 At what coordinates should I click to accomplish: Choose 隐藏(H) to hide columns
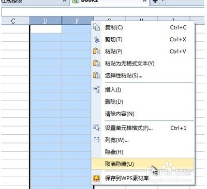[143, 152]
